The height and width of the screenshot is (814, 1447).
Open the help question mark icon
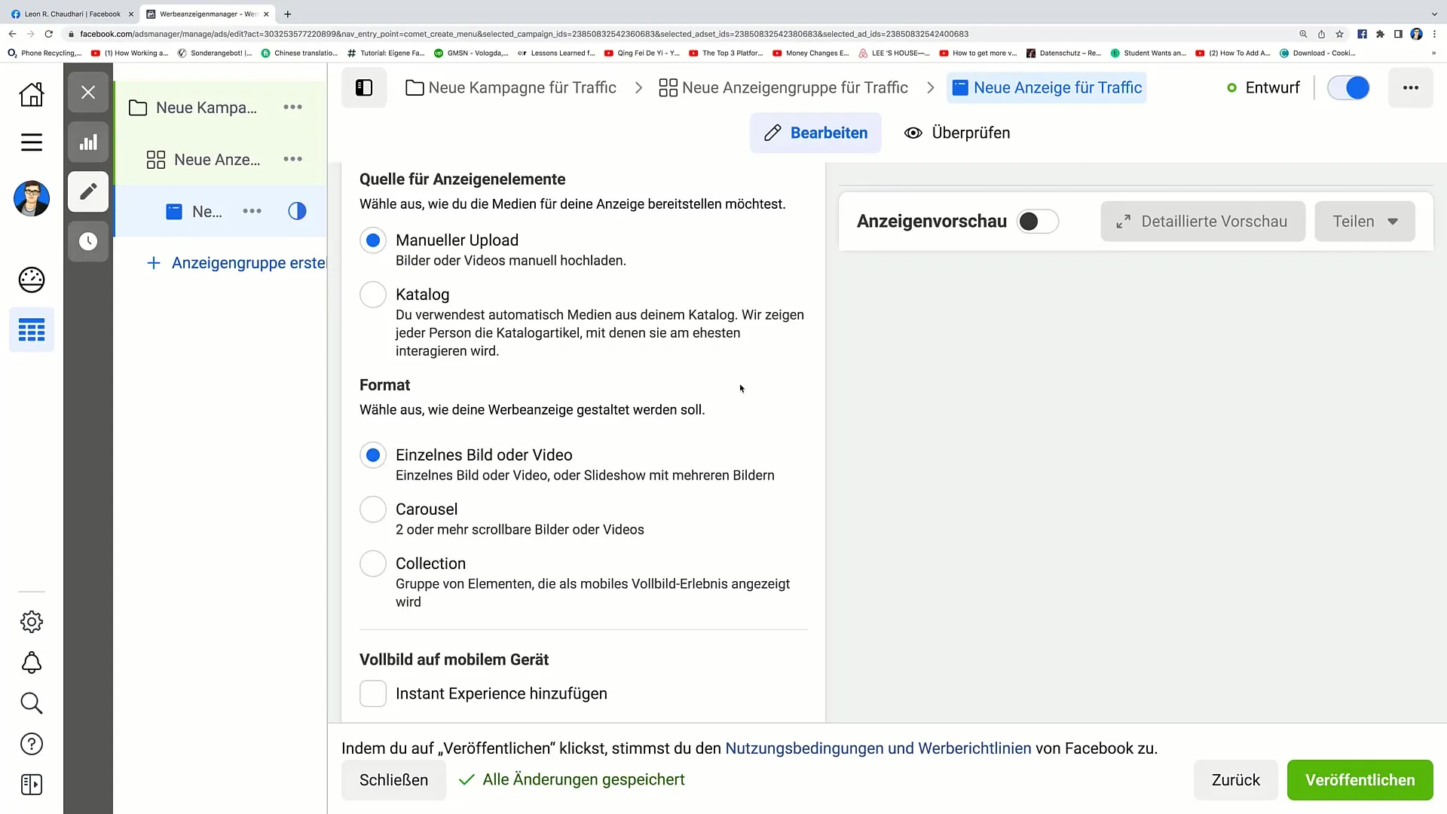pyautogui.click(x=32, y=744)
